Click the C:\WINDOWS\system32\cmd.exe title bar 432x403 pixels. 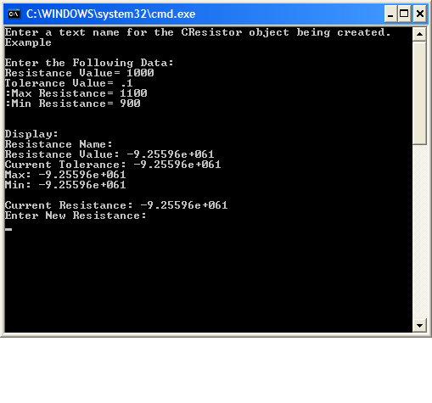coord(194,14)
